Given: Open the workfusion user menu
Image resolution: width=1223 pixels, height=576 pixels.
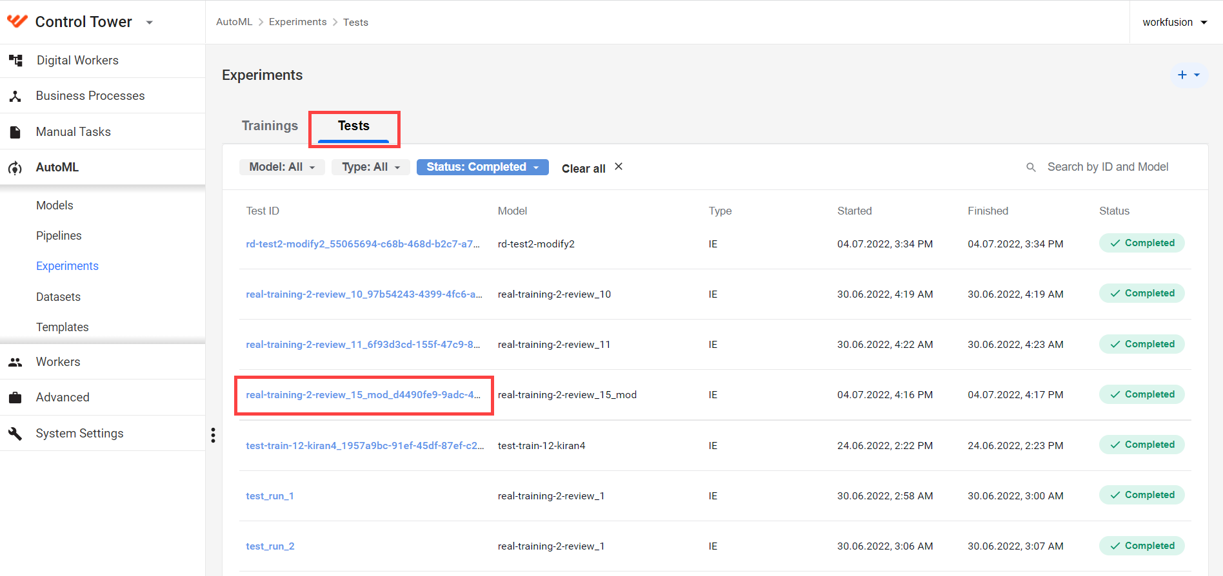Looking at the screenshot, I should [x=1175, y=22].
